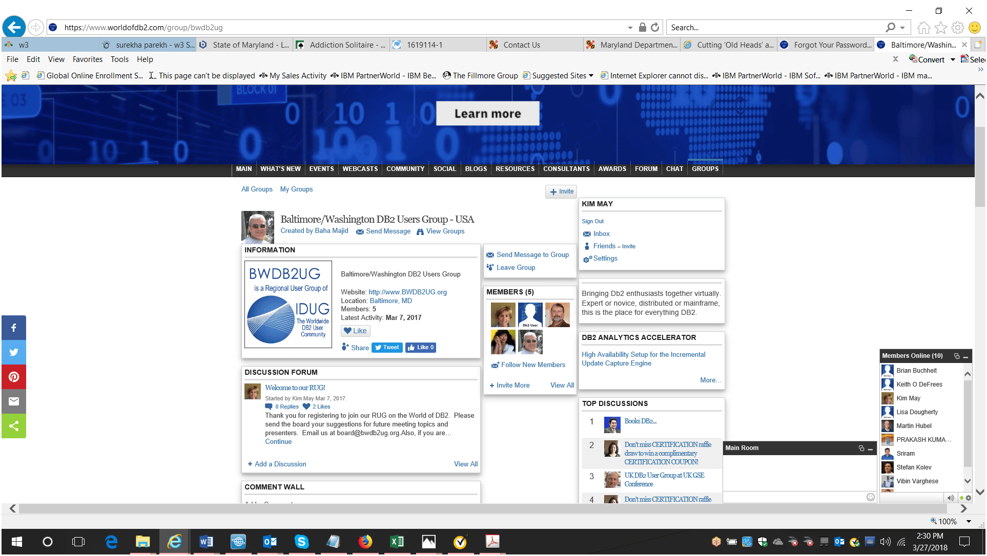Open the WEBCASTS navigation item
The height and width of the screenshot is (556, 987).
click(x=360, y=169)
